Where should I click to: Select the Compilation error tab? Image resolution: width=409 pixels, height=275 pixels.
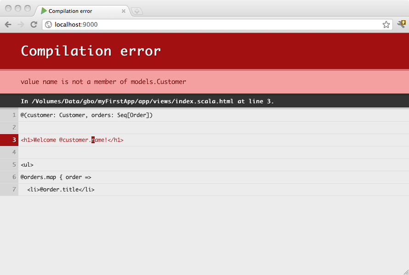coord(78,11)
